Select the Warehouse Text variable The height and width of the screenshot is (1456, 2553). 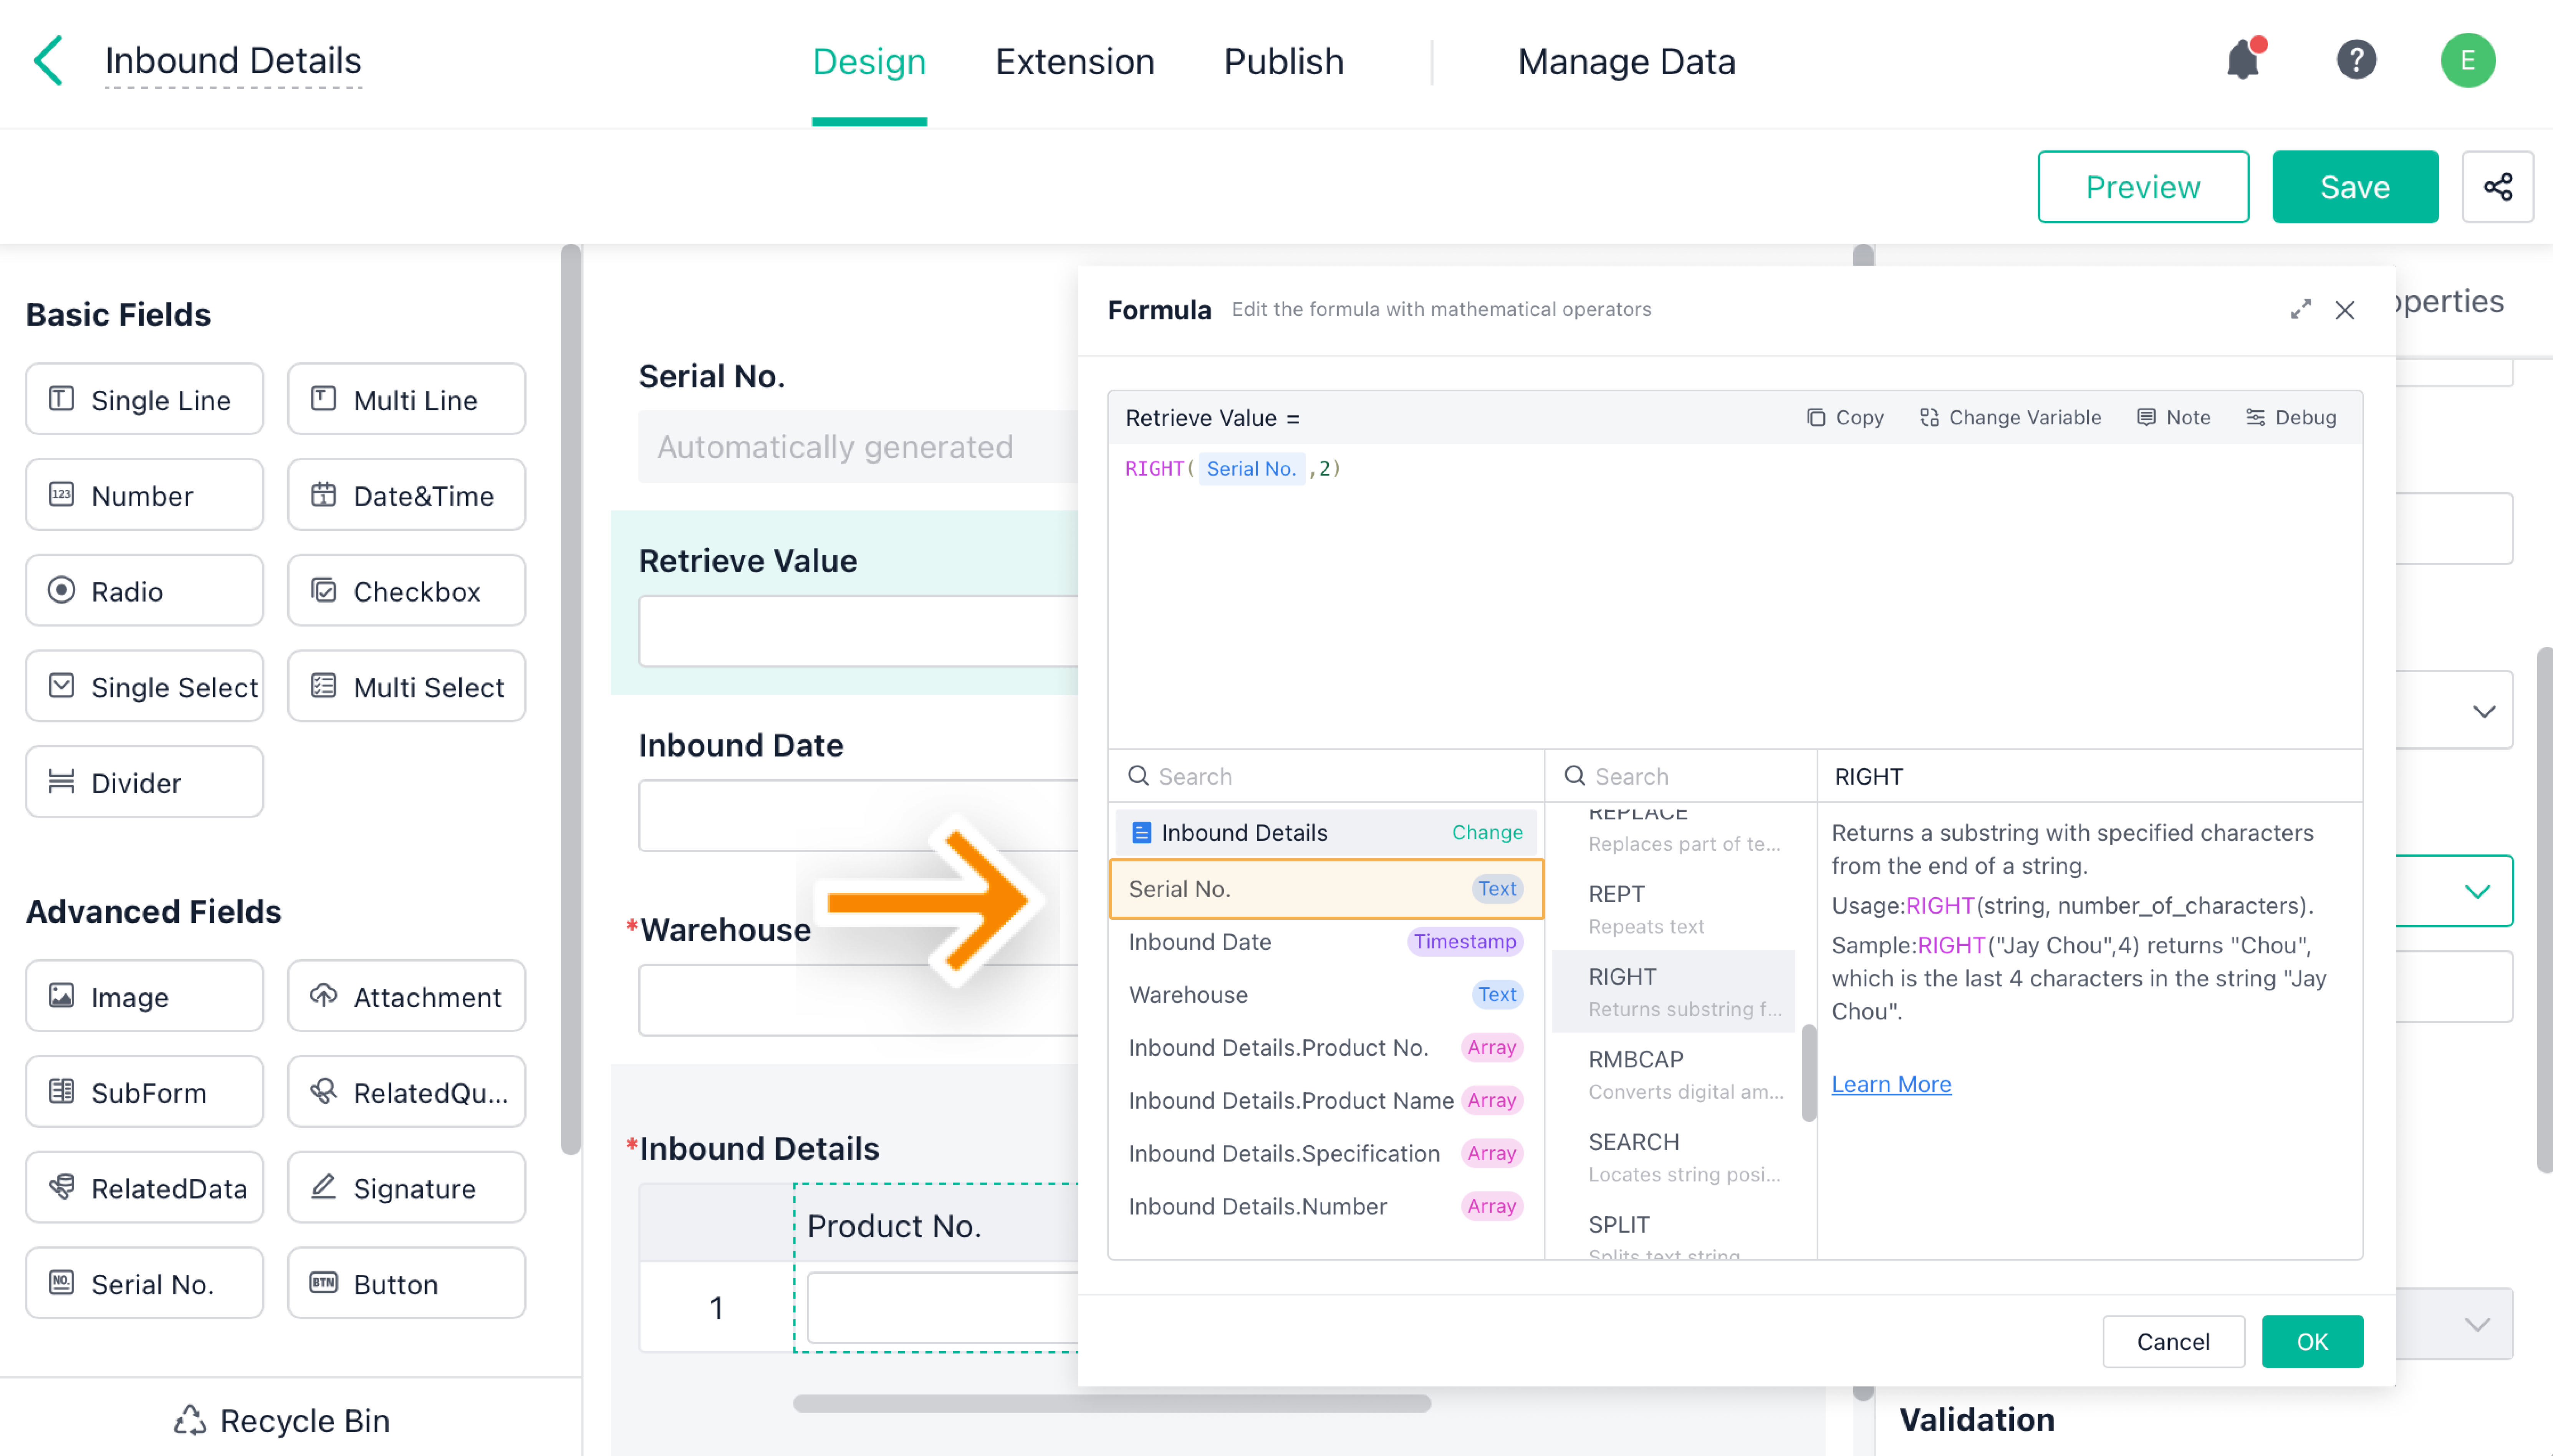1326,995
